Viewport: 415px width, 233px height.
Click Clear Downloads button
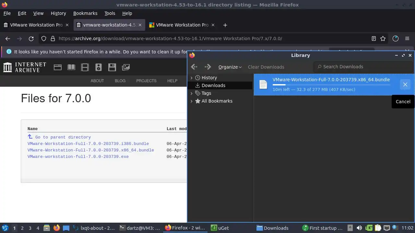click(266, 67)
